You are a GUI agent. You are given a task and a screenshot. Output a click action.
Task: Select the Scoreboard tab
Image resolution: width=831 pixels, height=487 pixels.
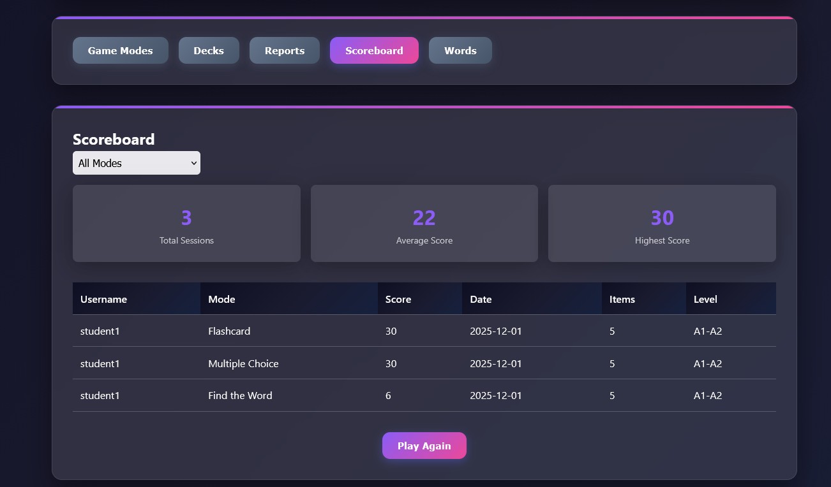(374, 50)
